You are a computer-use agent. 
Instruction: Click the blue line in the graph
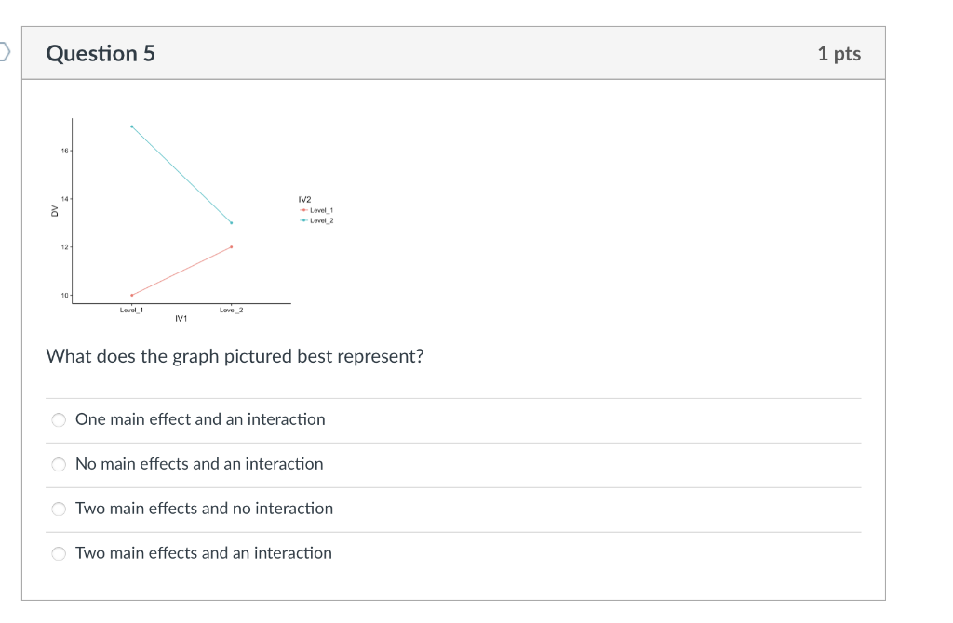(181, 175)
